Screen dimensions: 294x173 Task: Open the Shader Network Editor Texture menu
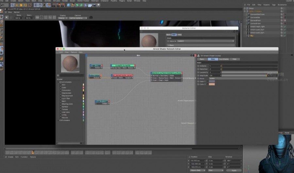74,52
